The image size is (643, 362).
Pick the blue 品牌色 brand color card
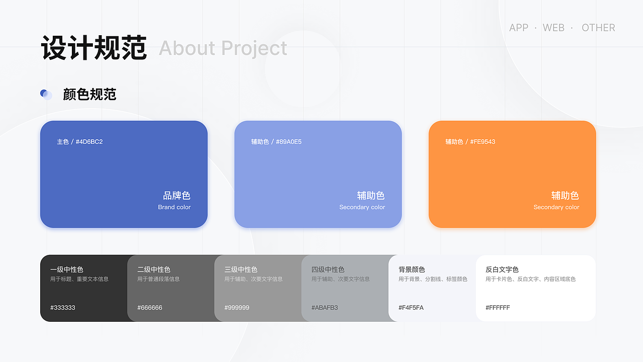(x=124, y=174)
